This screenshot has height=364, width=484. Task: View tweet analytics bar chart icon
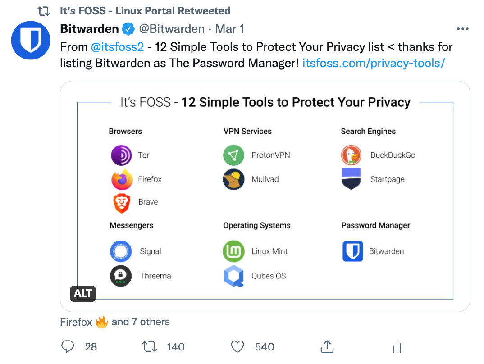point(397,346)
